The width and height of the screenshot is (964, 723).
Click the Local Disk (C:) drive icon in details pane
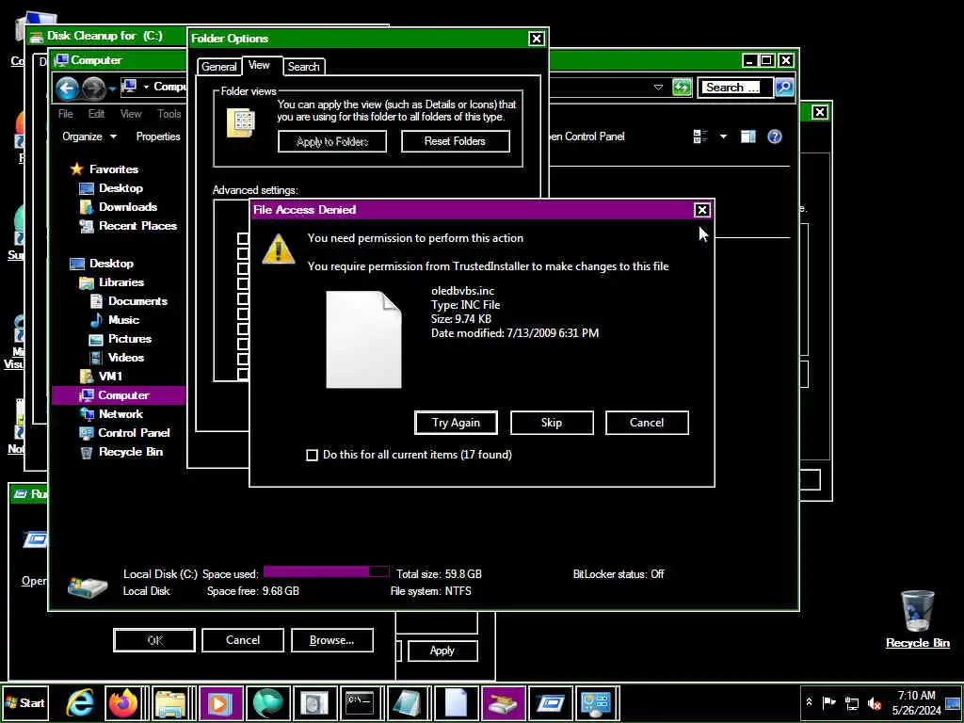[88, 587]
